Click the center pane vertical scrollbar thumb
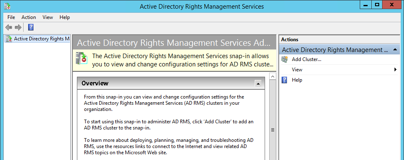The width and height of the screenshot is (404, 160). (x=273, y=130)
